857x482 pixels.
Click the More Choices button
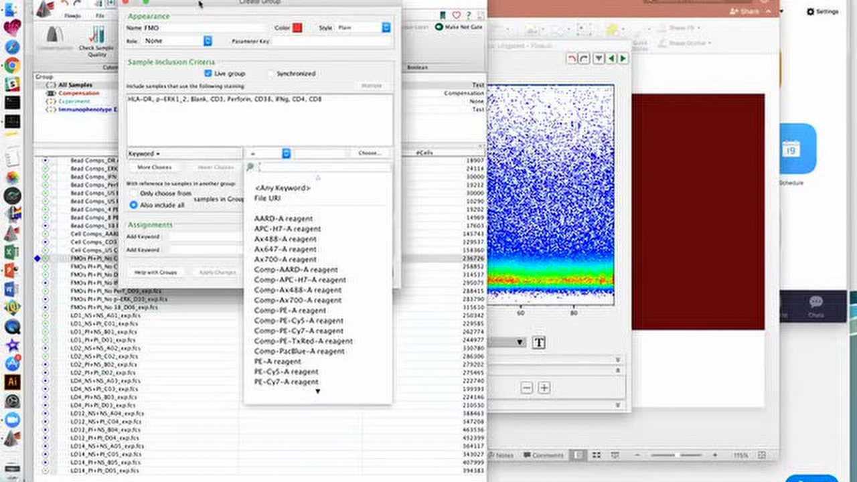154,167
